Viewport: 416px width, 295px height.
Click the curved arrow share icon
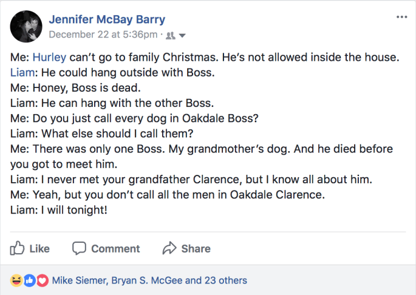pyautogui.click(x=169, y=248)
